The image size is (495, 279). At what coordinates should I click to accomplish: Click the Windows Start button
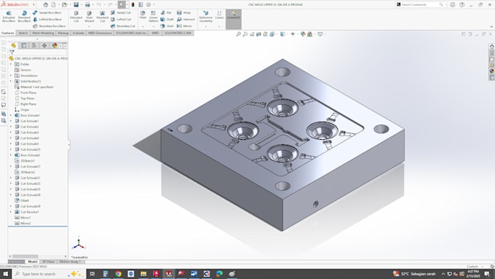click(5, 274)
